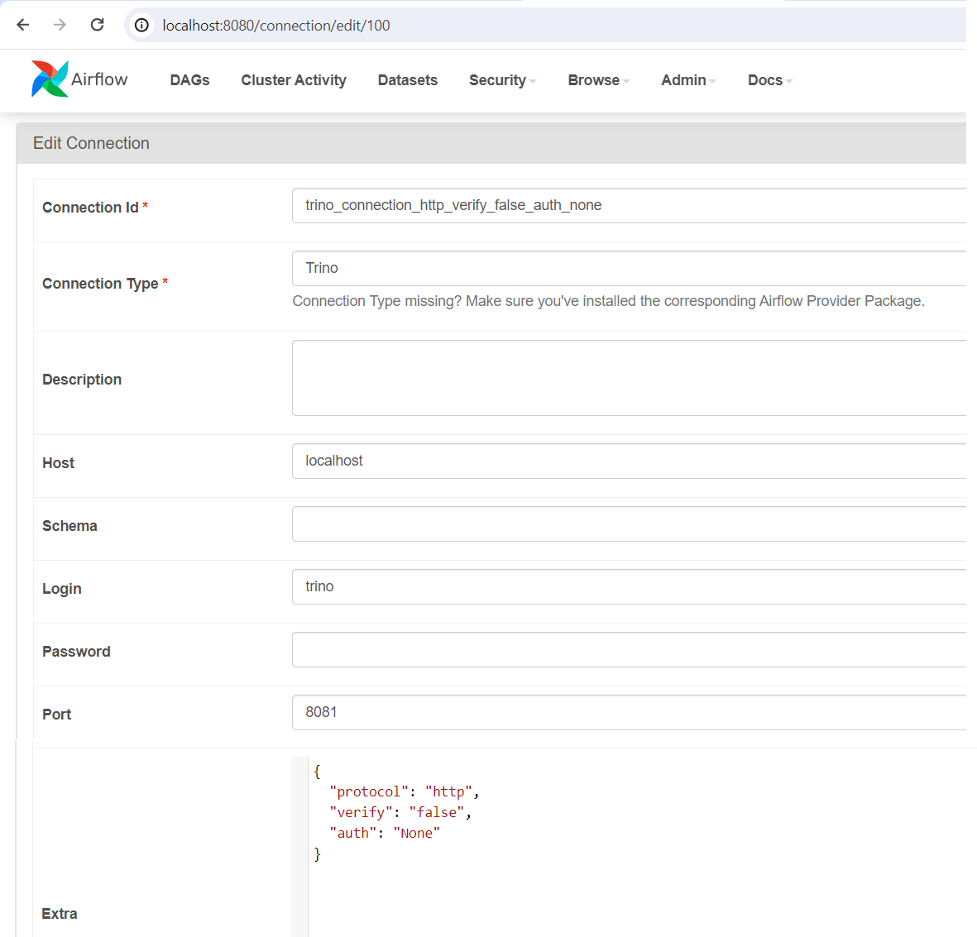Expand the Security dropdown menu
The width and height of the screenshot is (977, 937).
[x=502, y=80]
